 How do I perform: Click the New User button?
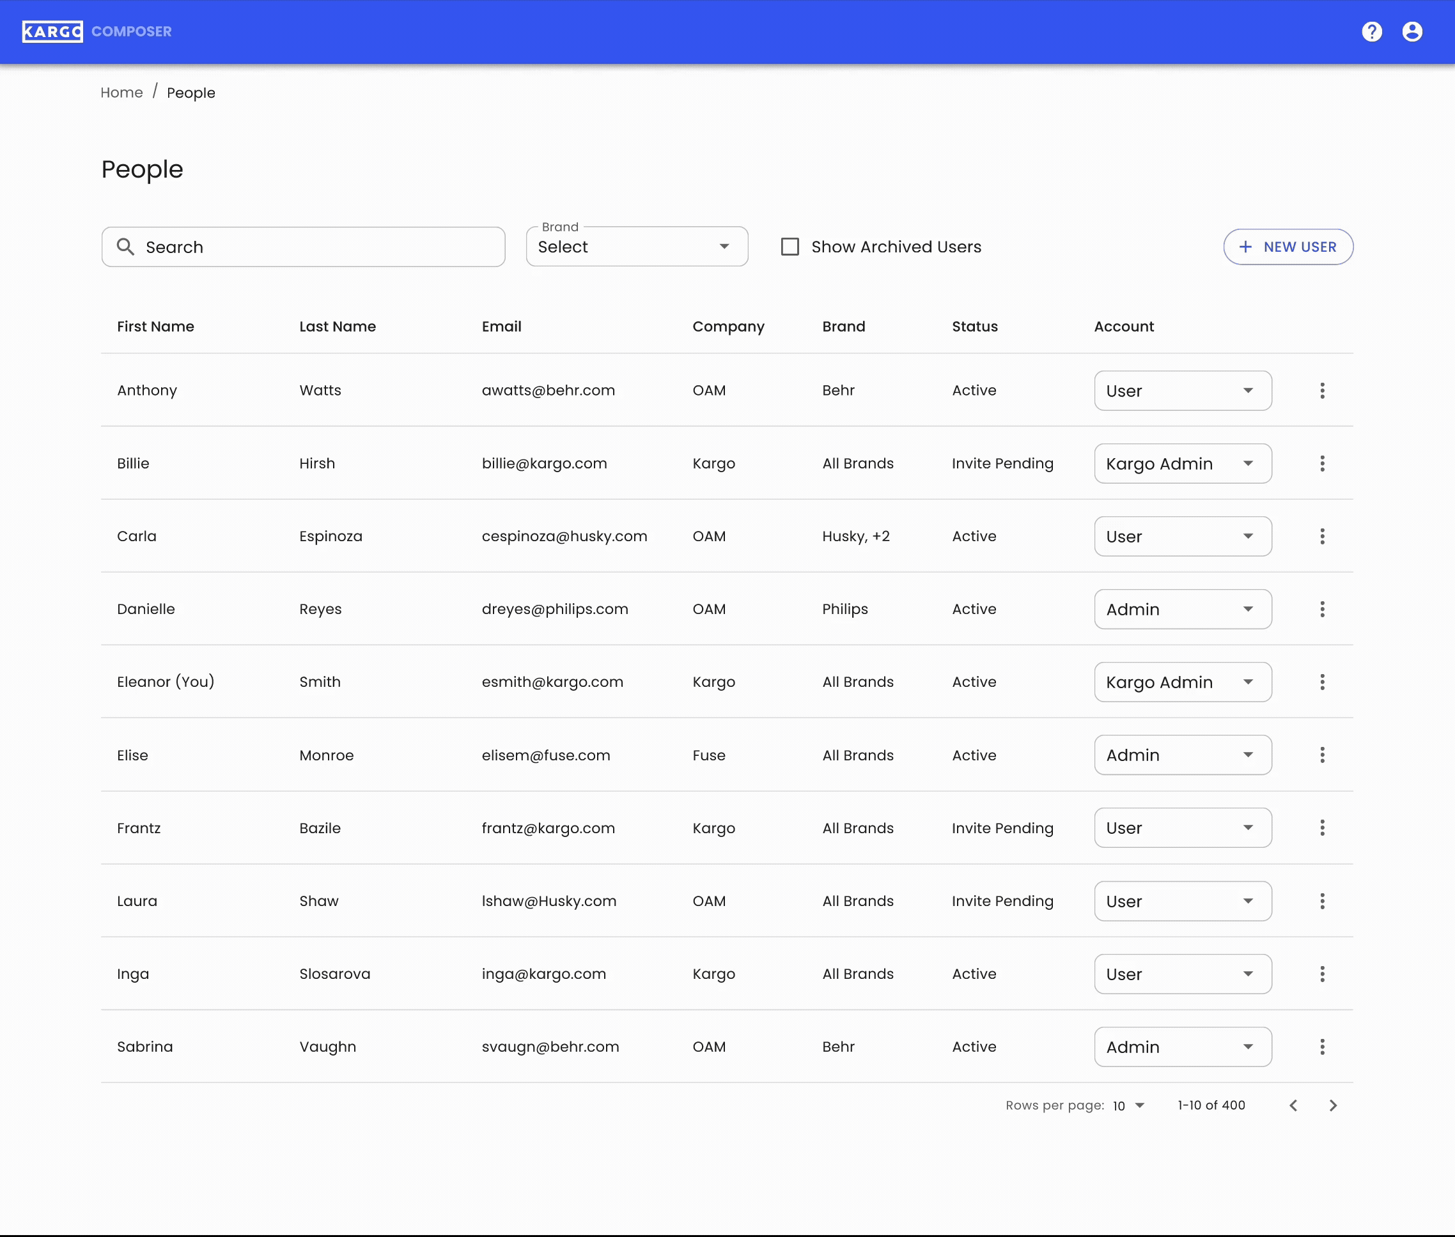tap(1288, 247)
